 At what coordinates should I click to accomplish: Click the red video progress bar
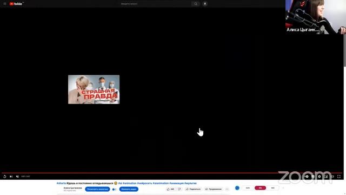coord(172,173)
